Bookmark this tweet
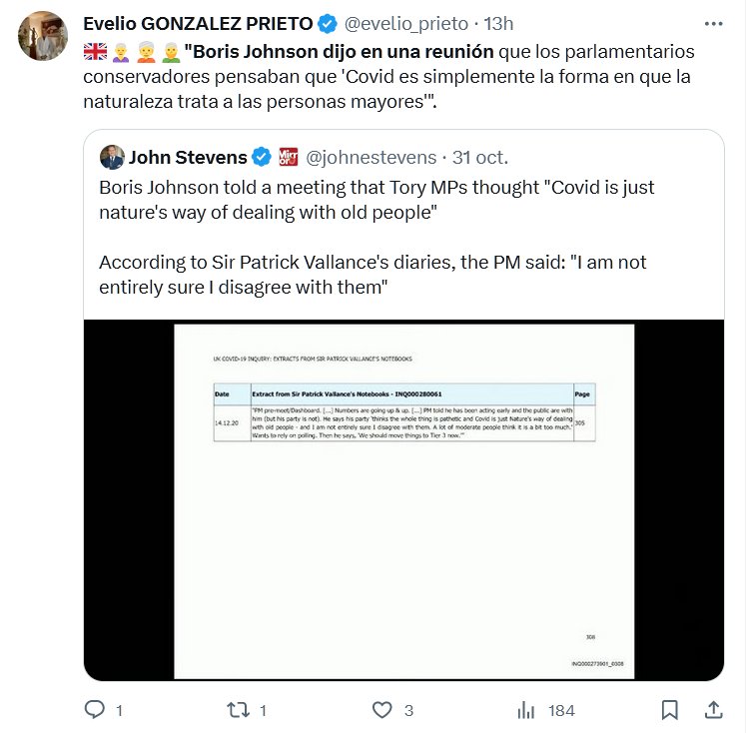The height and width of the screenshot is (733, 751). 670,710
